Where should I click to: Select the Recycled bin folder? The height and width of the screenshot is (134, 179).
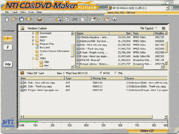pyautogui.click(x=45, y=48)
